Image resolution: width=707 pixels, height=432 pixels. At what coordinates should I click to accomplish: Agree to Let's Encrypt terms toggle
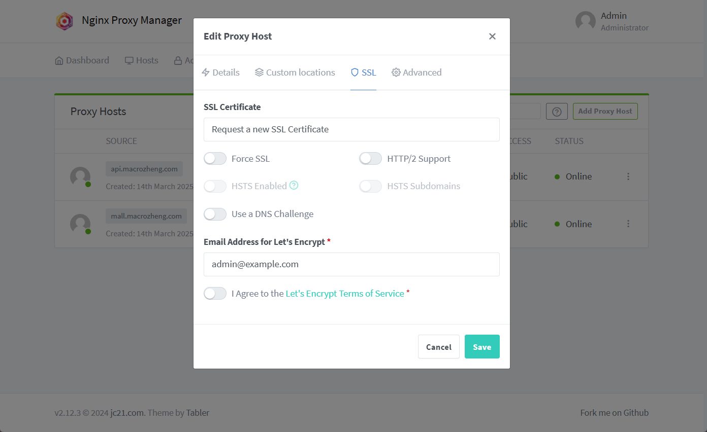coord(215,294)
